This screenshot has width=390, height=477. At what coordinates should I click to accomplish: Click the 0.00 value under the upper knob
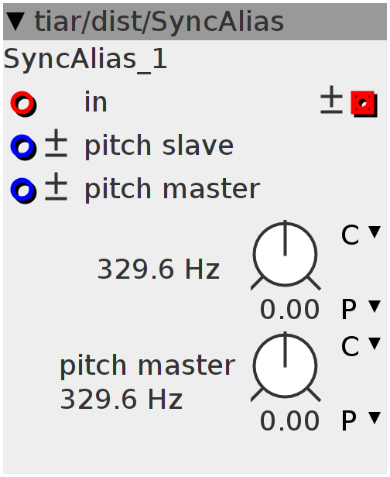289,310
